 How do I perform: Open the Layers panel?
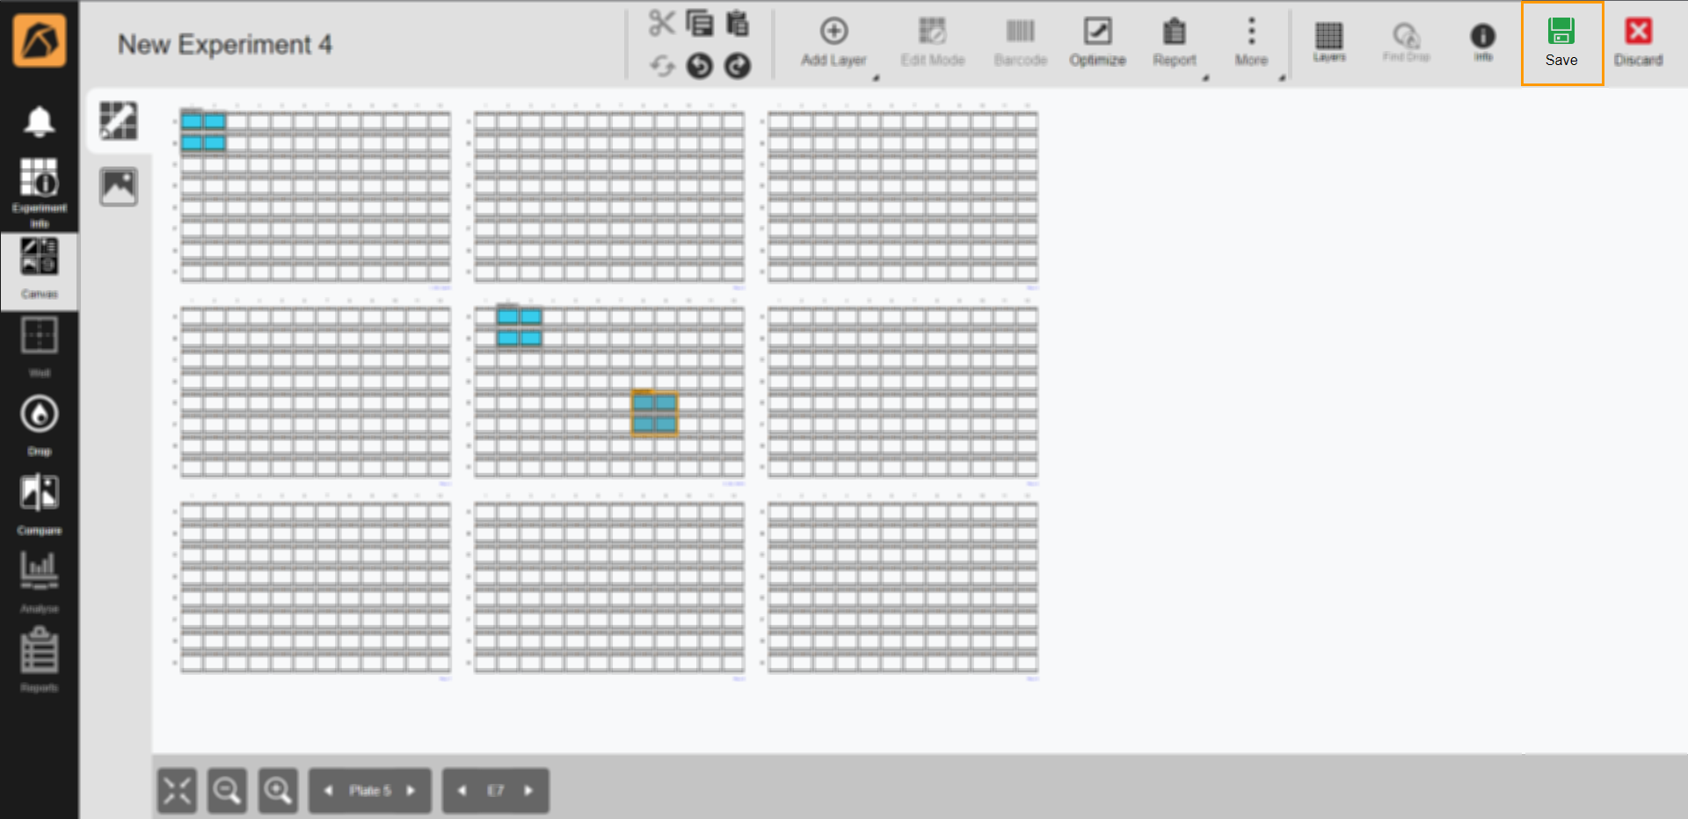[x=1329, y=41]
